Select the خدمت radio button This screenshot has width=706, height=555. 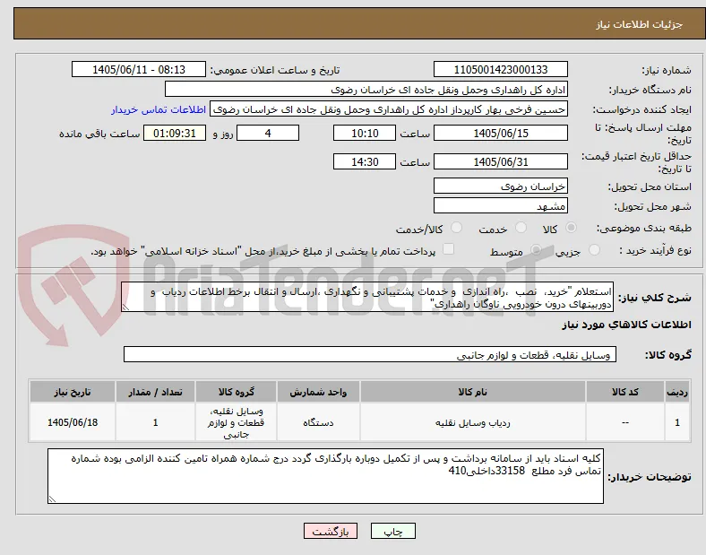point(521,228)
